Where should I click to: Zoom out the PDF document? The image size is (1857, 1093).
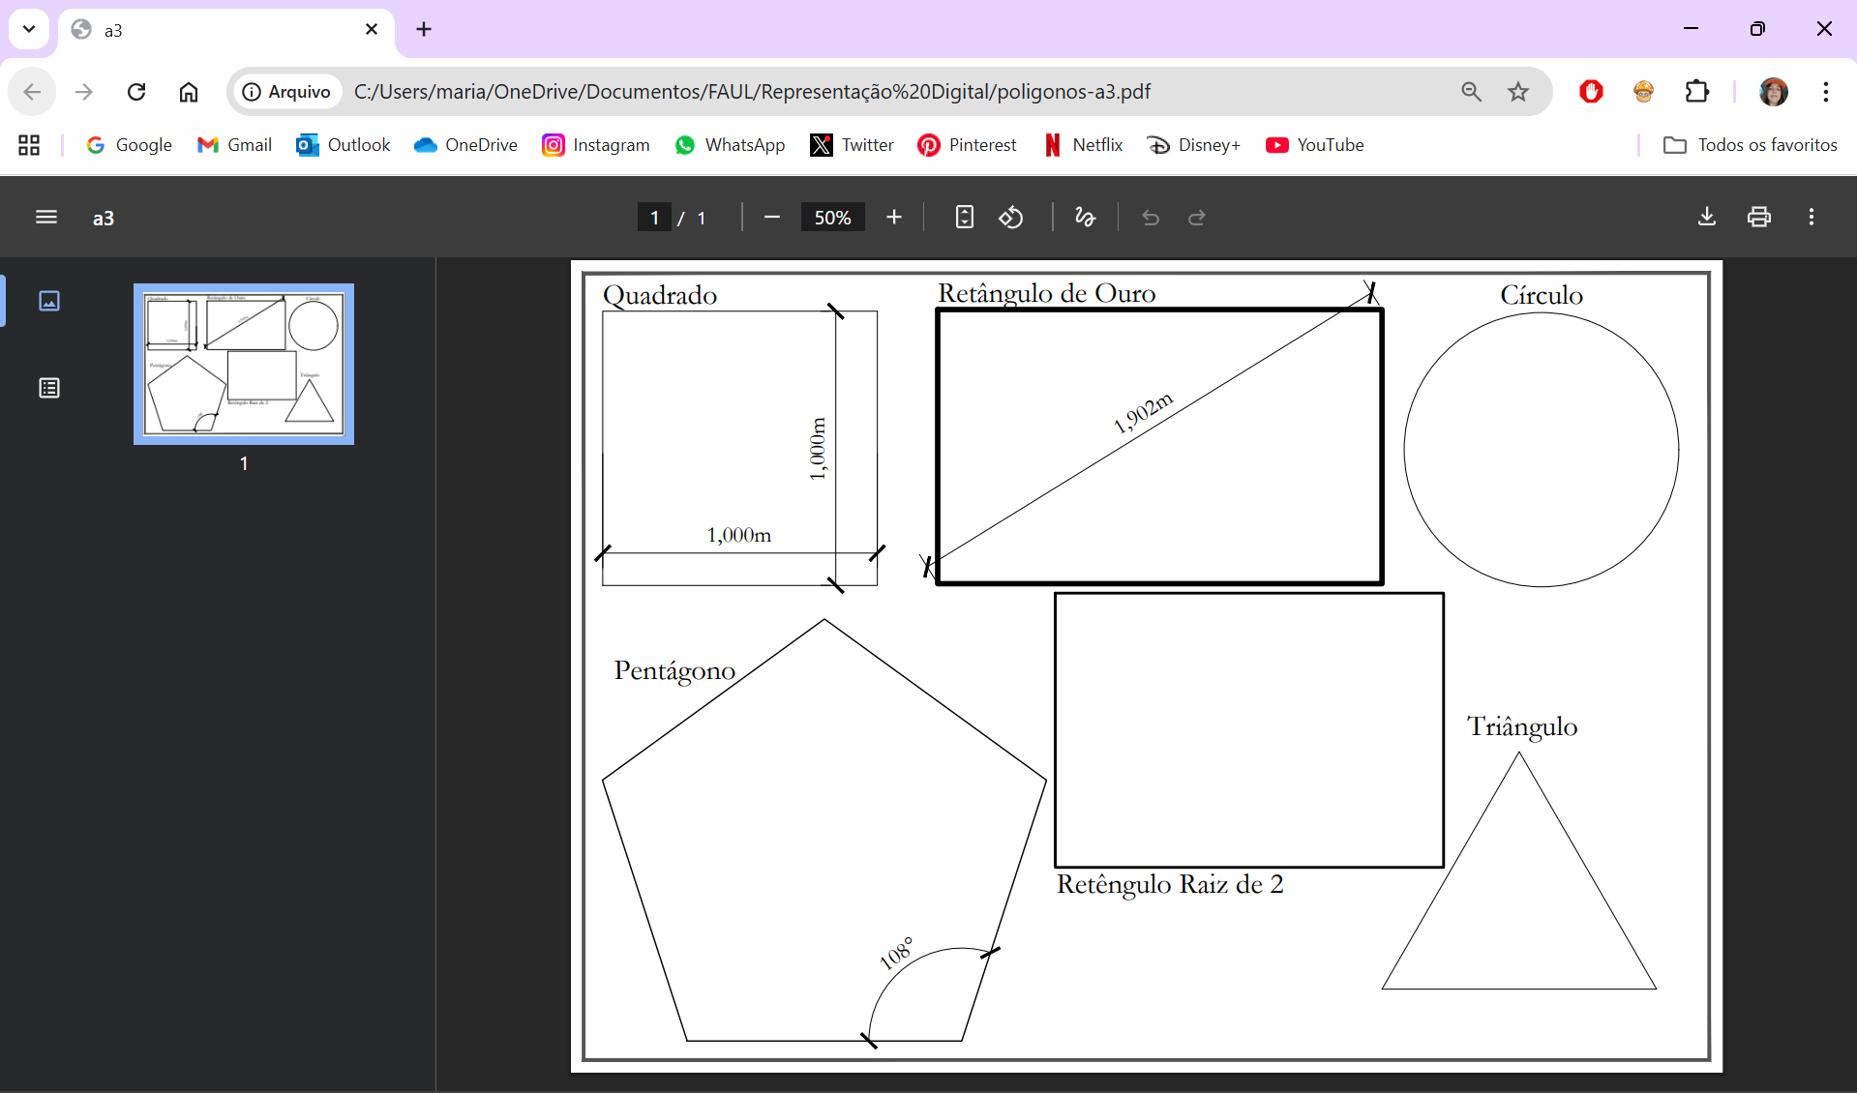pos(771,218)
